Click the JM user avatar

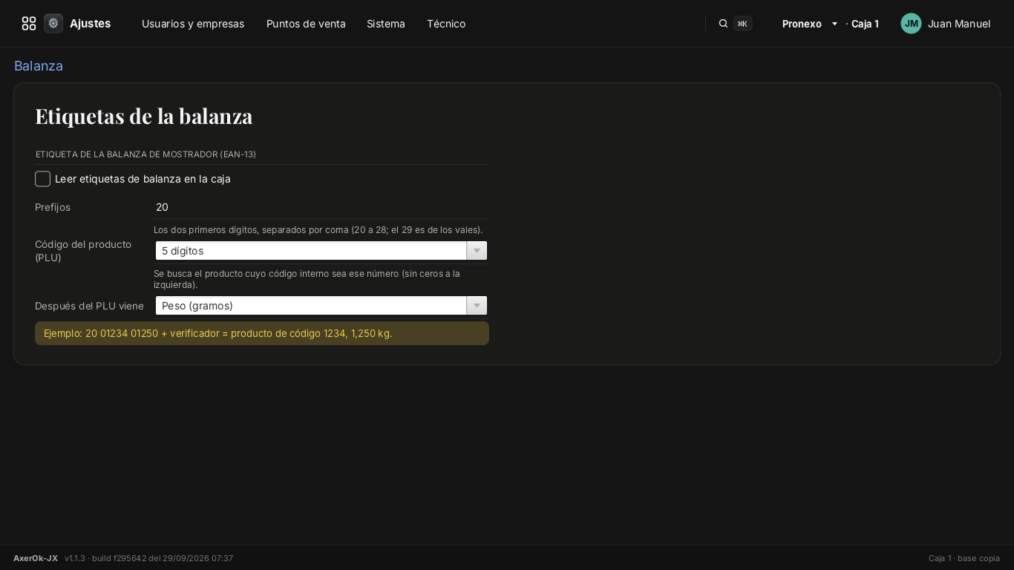pyautogui.click(x=911, y=24)
